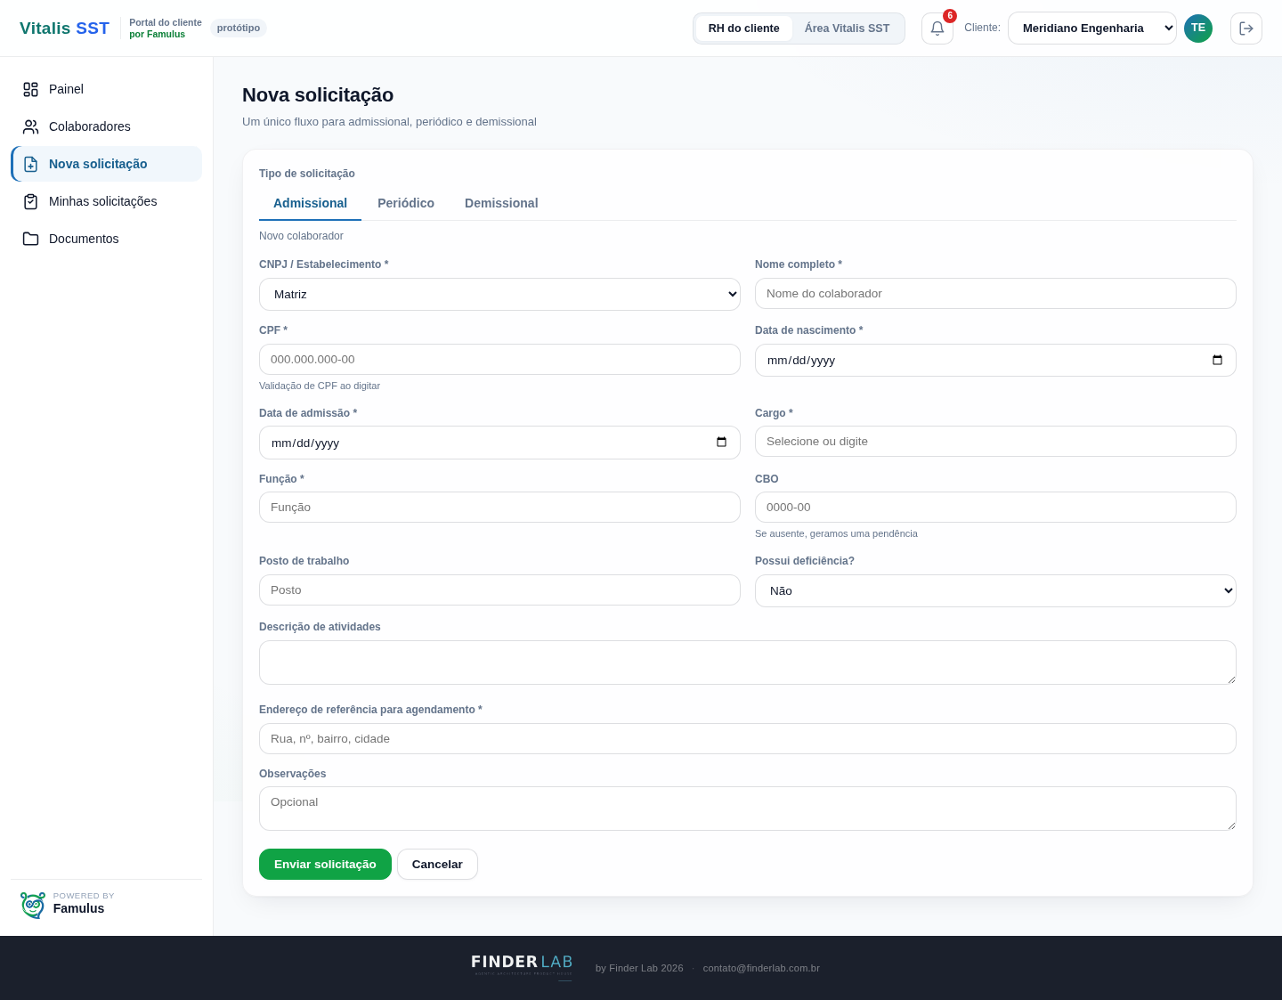Click the Finder Lab footer logo
Viewport: 1282px width, 1000px height.
522,965
